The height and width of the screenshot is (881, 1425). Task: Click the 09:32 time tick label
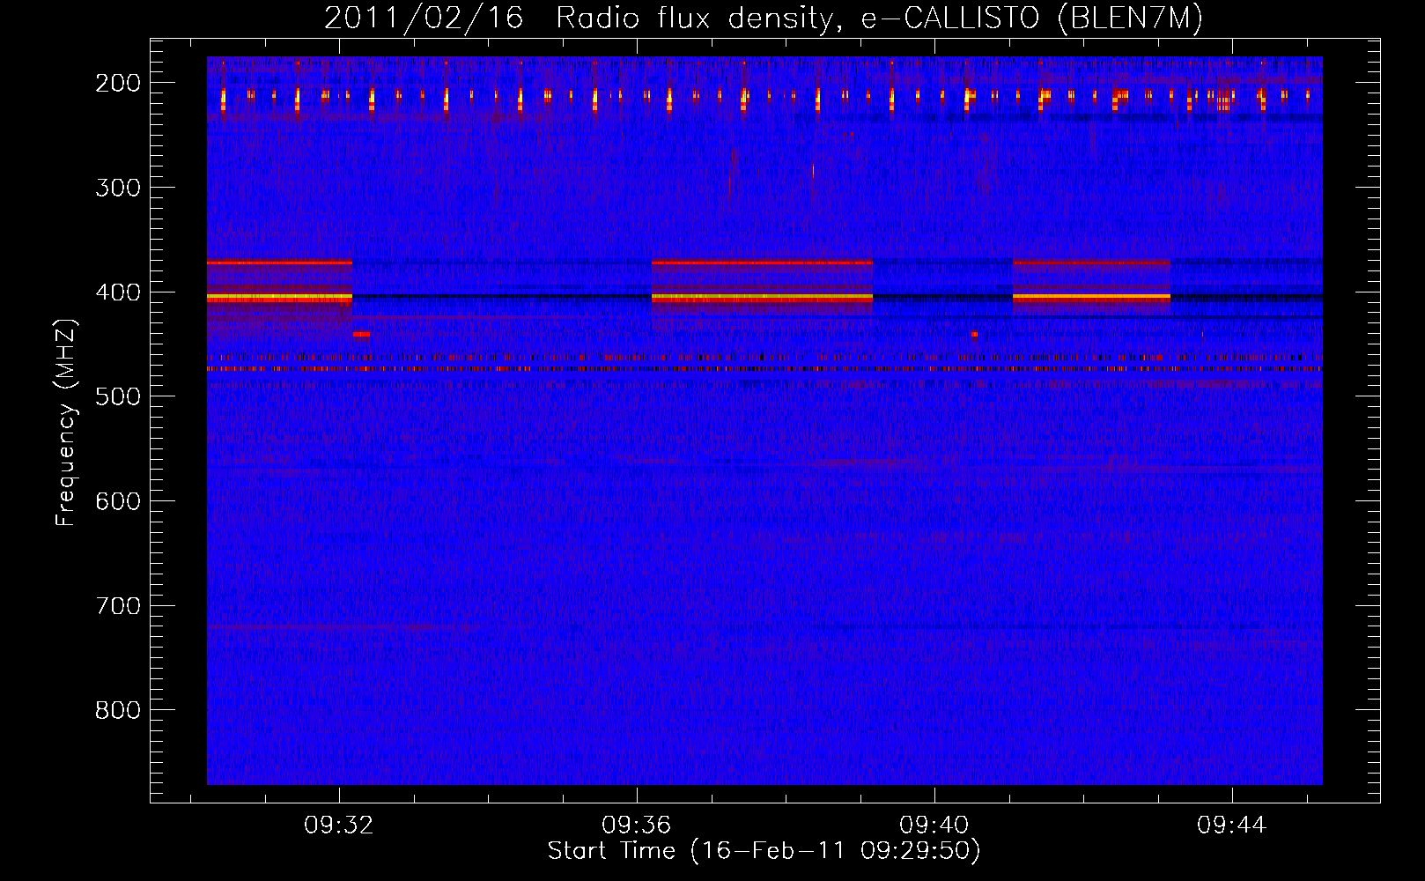[x=339, y=825]
